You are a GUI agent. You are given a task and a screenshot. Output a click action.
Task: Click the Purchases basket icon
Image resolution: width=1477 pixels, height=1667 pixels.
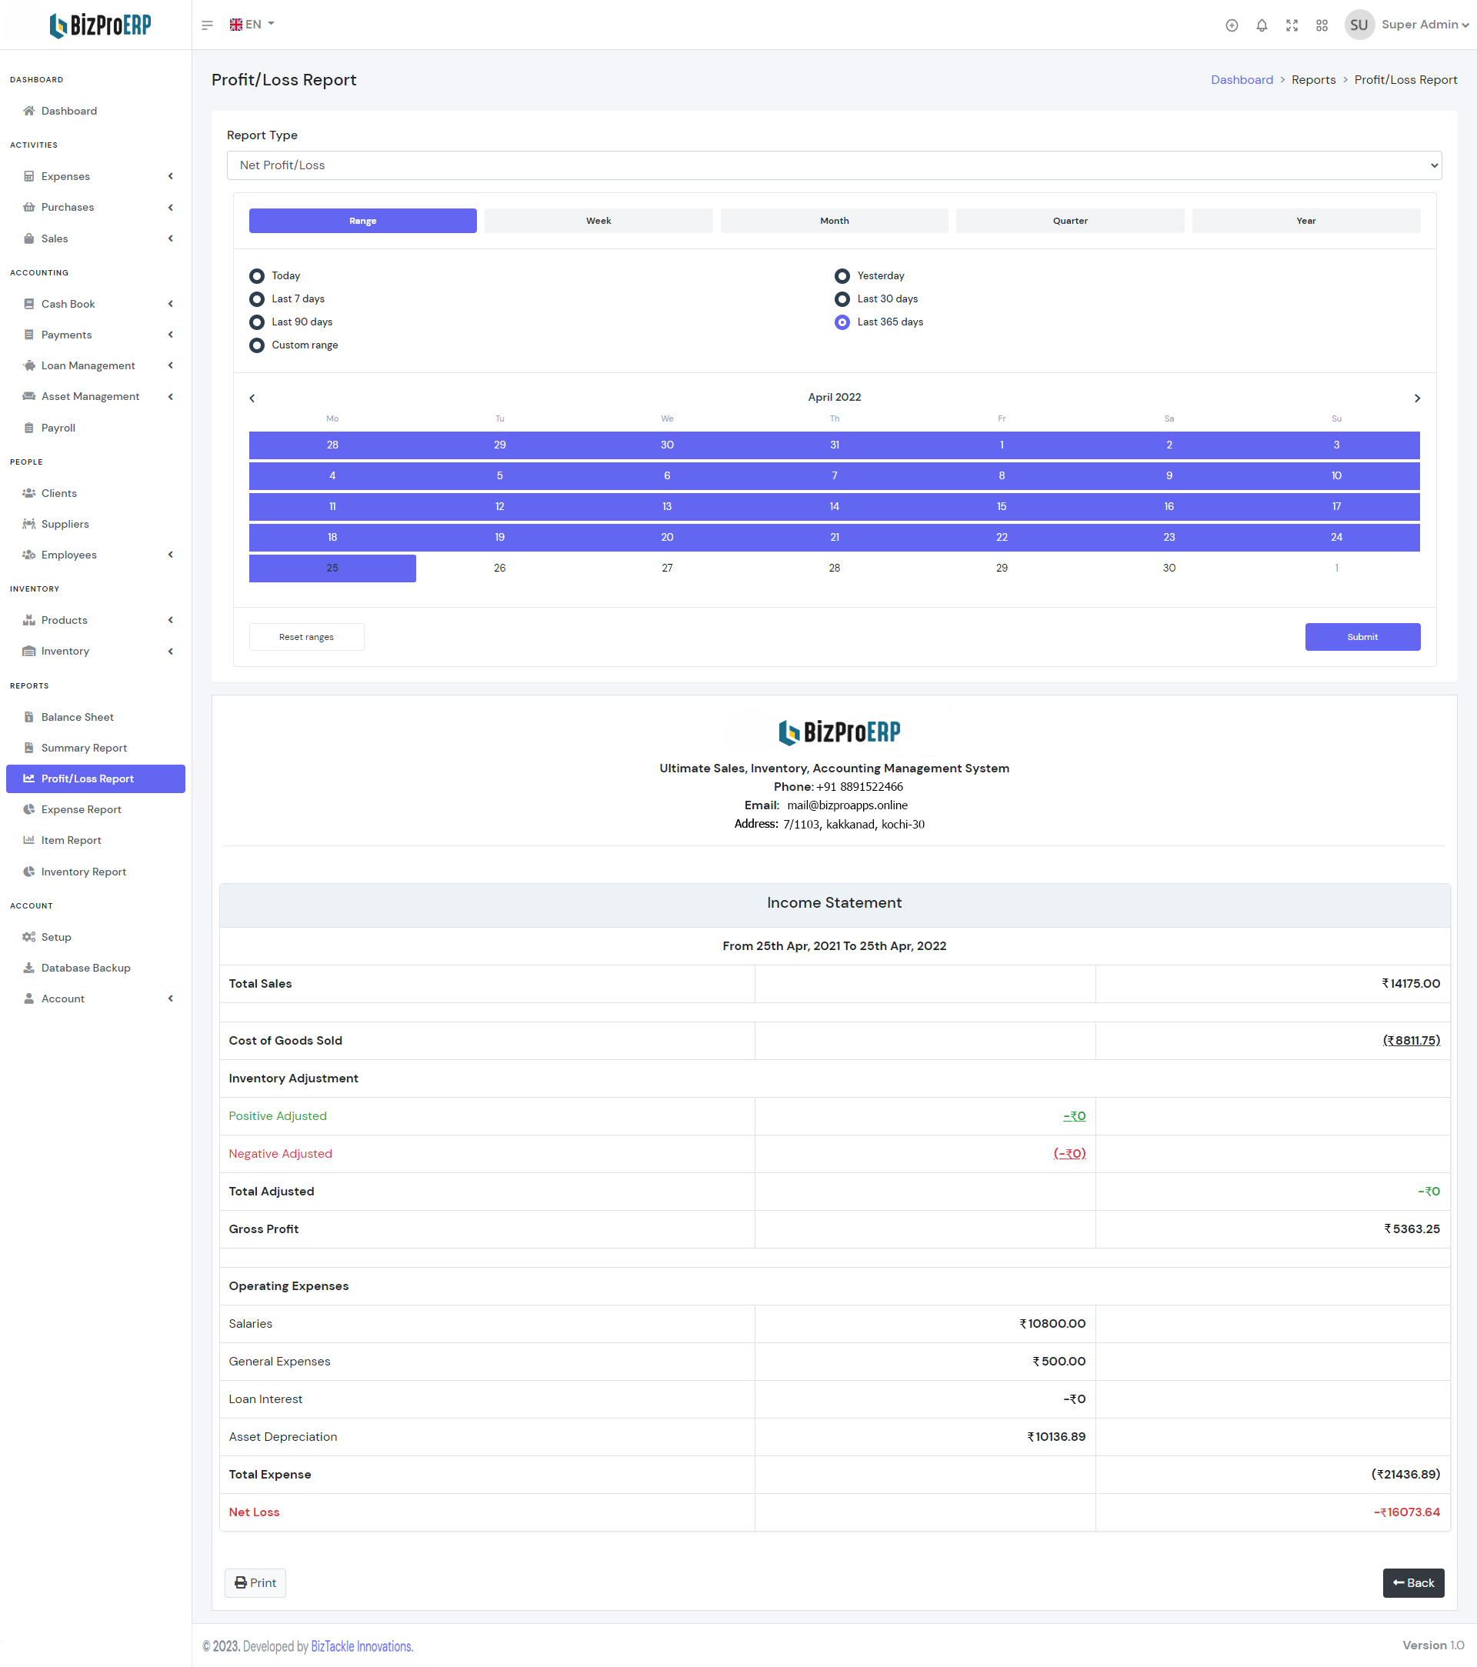click(29, 207)
